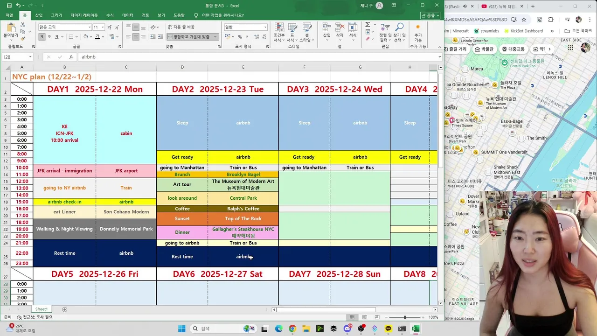The image size is (597, 336).
Task: Click 자동 줄 바꿈 wrap text button
Action: click(180, 27)
